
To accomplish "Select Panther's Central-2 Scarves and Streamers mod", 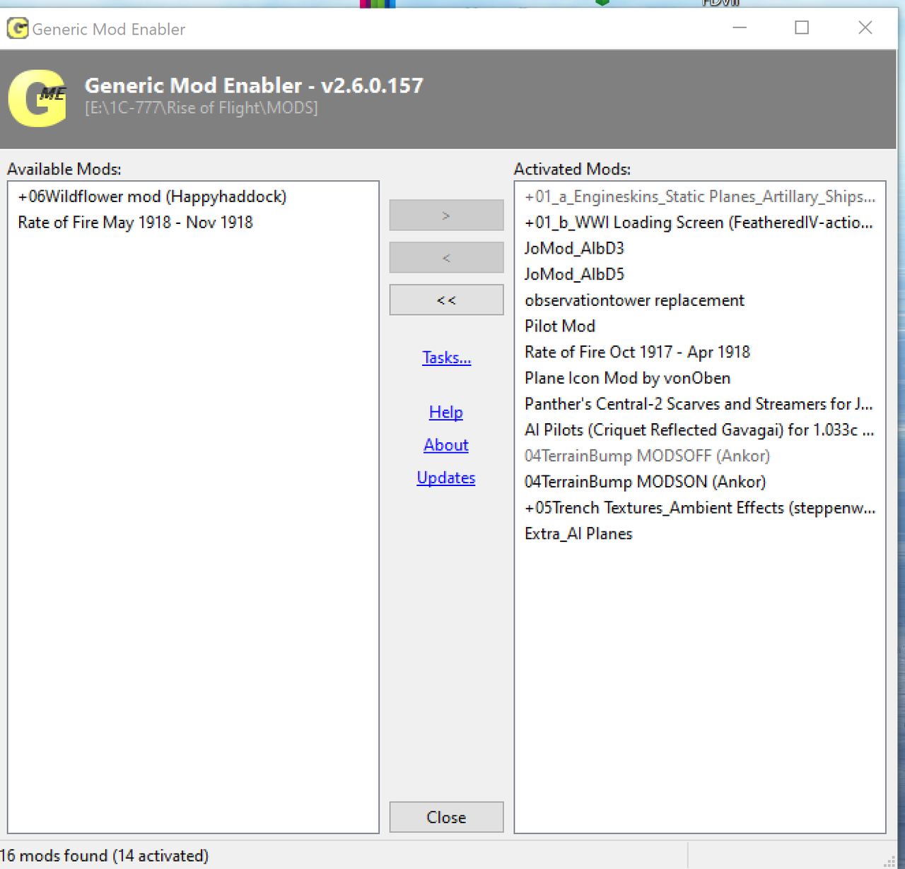I will (x=699, y=404).
